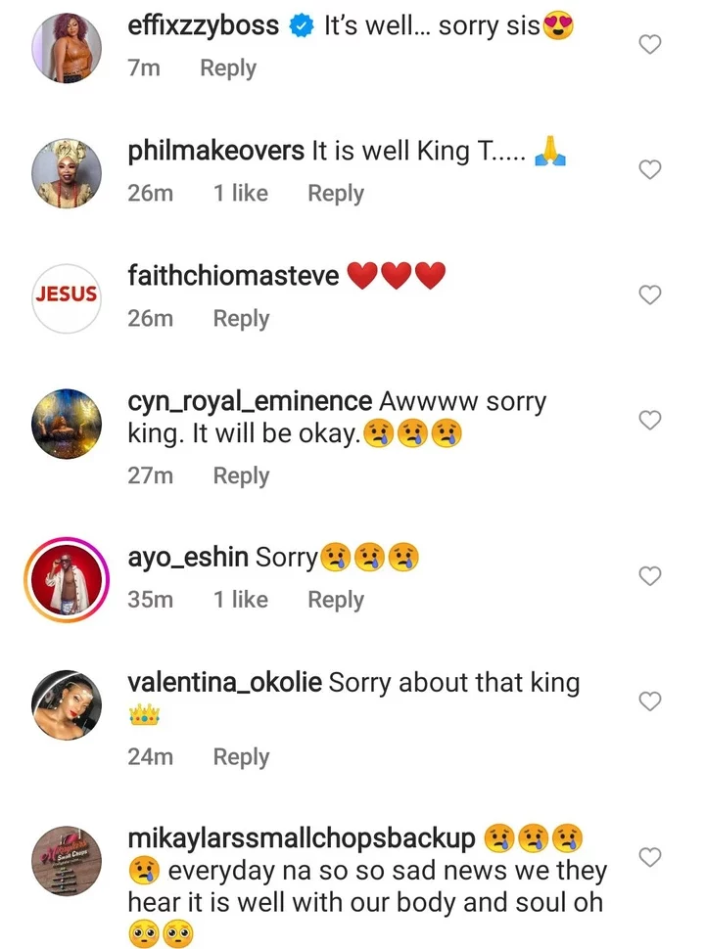Like mikaylarssmallchopsbackup's comment
The width and height of the screenshot is (705, 949).
pyautogui.click(x=650, y=857)
